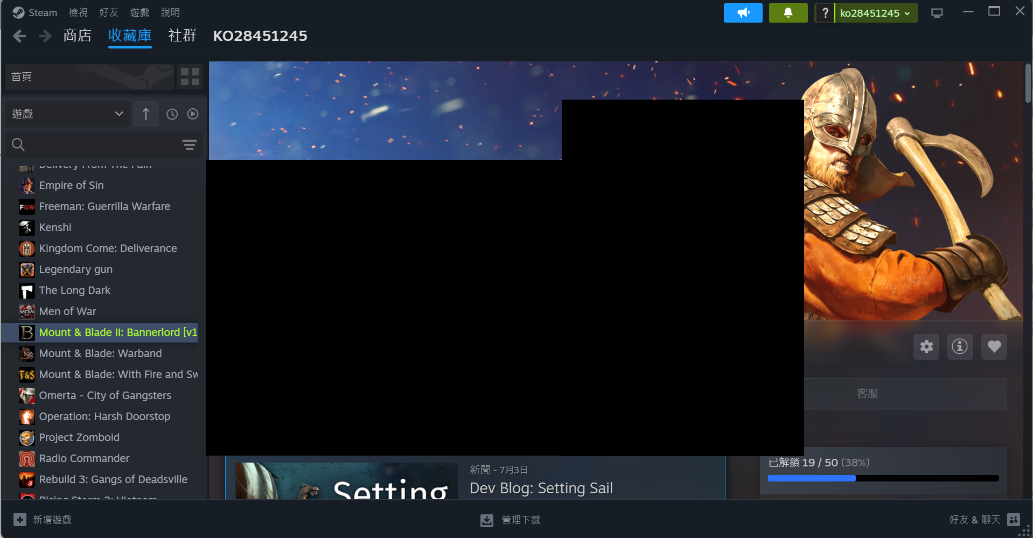Viewport: 1033px width, 538px height.
Task: Click the add game plus icon
Action: pos(20,520)
